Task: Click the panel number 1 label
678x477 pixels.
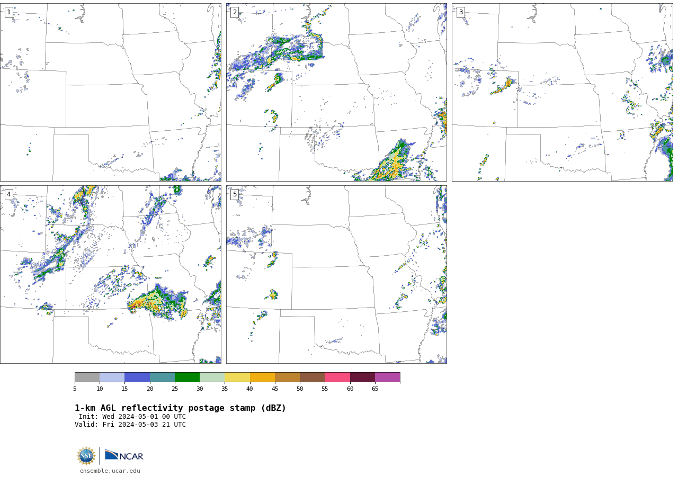Action: click(x=9, y=12)
